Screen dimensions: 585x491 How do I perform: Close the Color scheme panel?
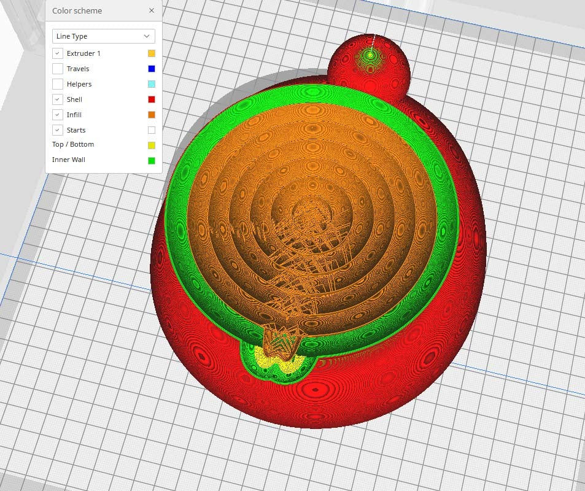pyautogui.click(x=152, y=10)
